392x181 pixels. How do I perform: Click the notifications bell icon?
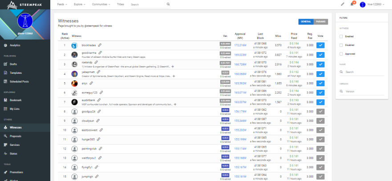(x=352, y=4)
